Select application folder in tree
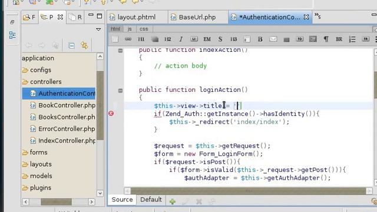Viewport: 377px width, 212px height. (x=38, y=58)
